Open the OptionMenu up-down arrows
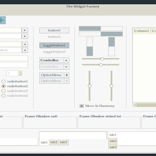 click(x=67, y=75)
